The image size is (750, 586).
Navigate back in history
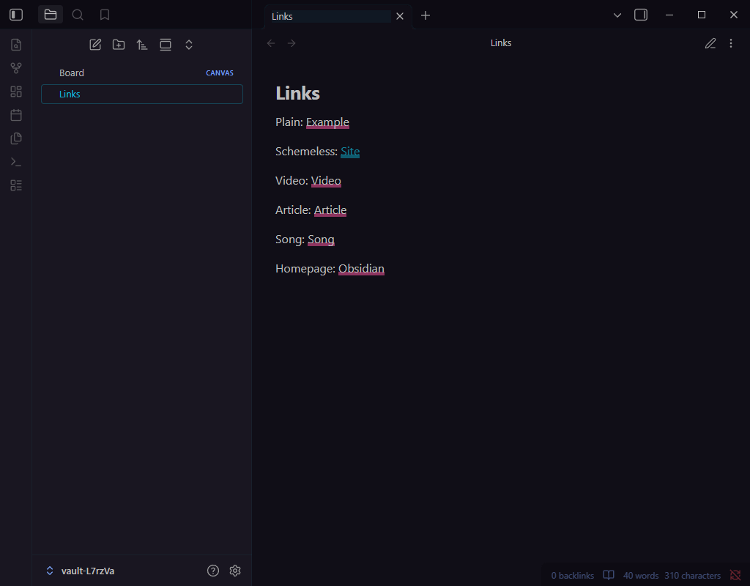(271, 43)
